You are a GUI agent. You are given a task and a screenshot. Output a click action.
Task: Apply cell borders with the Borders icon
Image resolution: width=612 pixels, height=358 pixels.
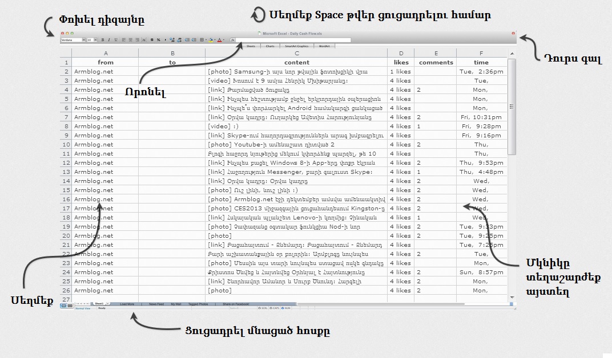[202, 40]
